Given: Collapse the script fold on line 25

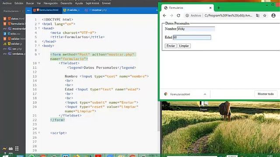Looking at the screenshot, I should tap(39, 133).
